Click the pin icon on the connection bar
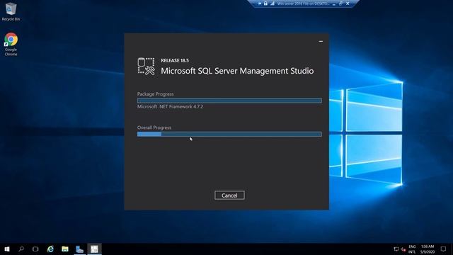The image size is (453, 255). pyautogui.click(x=260, y=4)
